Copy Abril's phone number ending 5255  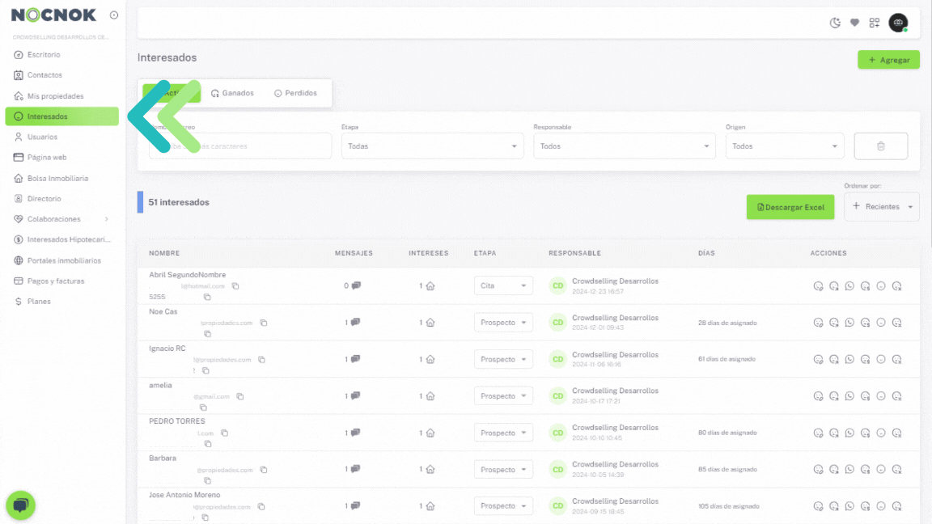coord(207,297)
